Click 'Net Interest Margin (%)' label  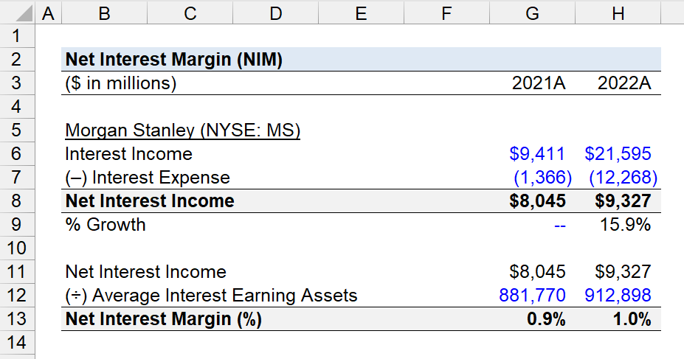[163, 319]
